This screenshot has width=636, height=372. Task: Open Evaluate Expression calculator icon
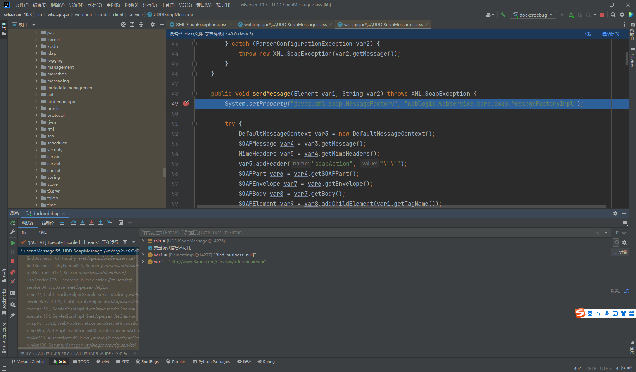(121, 223)
